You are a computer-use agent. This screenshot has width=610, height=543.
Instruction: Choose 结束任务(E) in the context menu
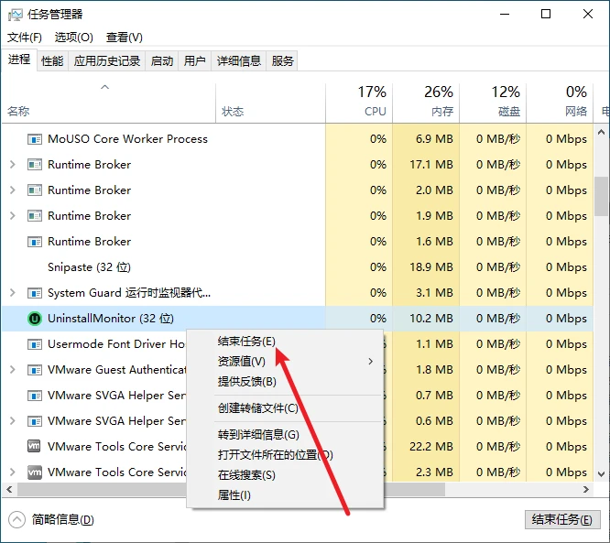click(285, 342)
